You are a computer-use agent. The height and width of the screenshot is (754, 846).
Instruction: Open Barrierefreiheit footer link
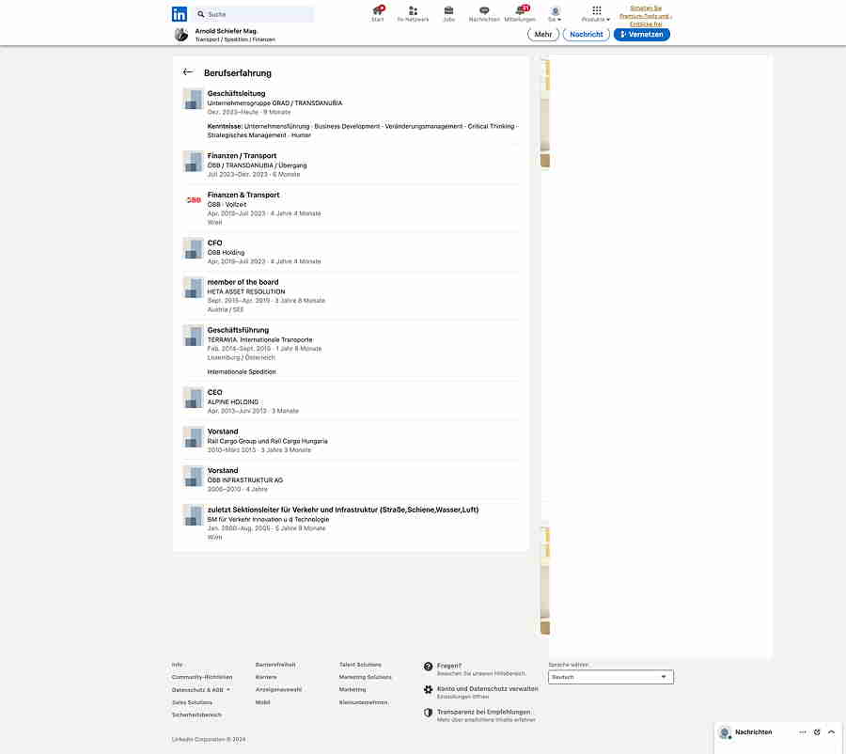coord(275,665)
